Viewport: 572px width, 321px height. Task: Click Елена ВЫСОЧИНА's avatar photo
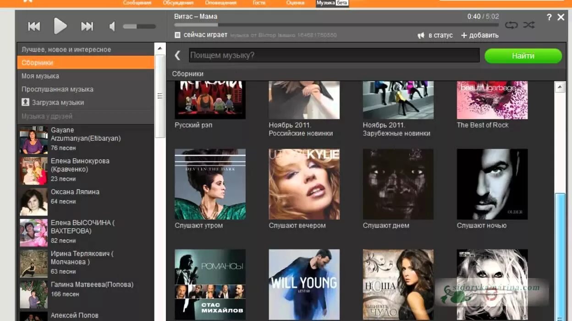coord(33,233)
